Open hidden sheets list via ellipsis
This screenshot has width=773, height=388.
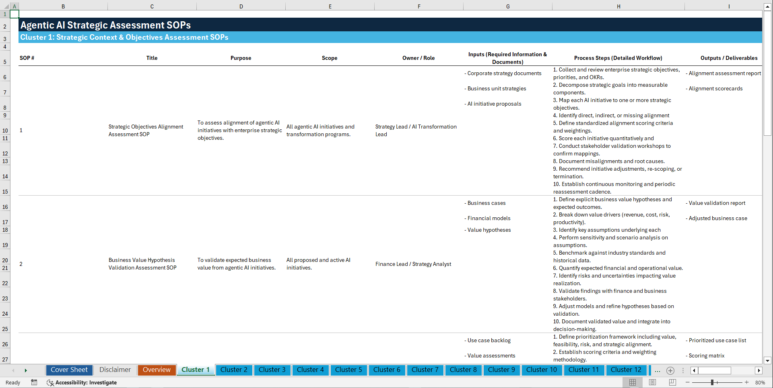[658, 370]
